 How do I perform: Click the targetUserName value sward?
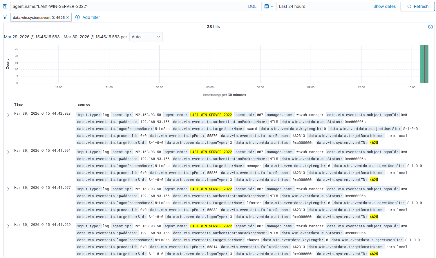point(252,129)
